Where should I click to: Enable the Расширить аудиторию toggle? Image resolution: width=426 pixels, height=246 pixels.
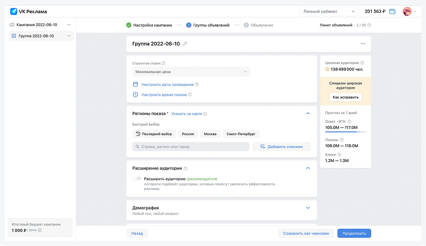point(137,179)
